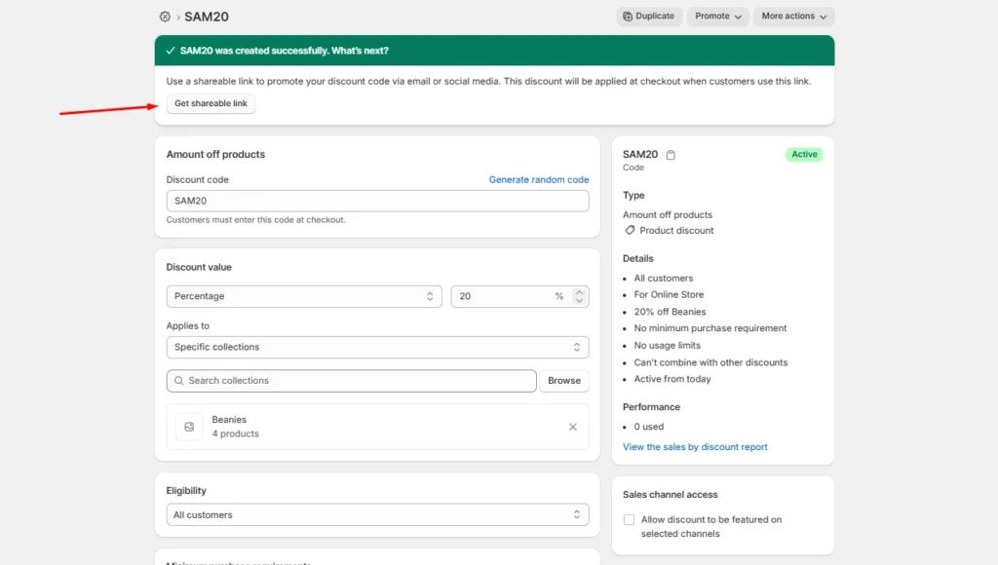Copy the SAM20 code with clipboard icon
Image resolution: width=998 pixels, height=565 pixels.
[x=671, y=155]
